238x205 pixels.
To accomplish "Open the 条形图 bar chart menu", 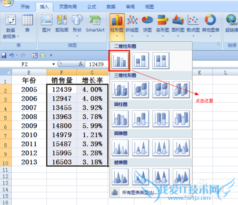I will (163, 26).
